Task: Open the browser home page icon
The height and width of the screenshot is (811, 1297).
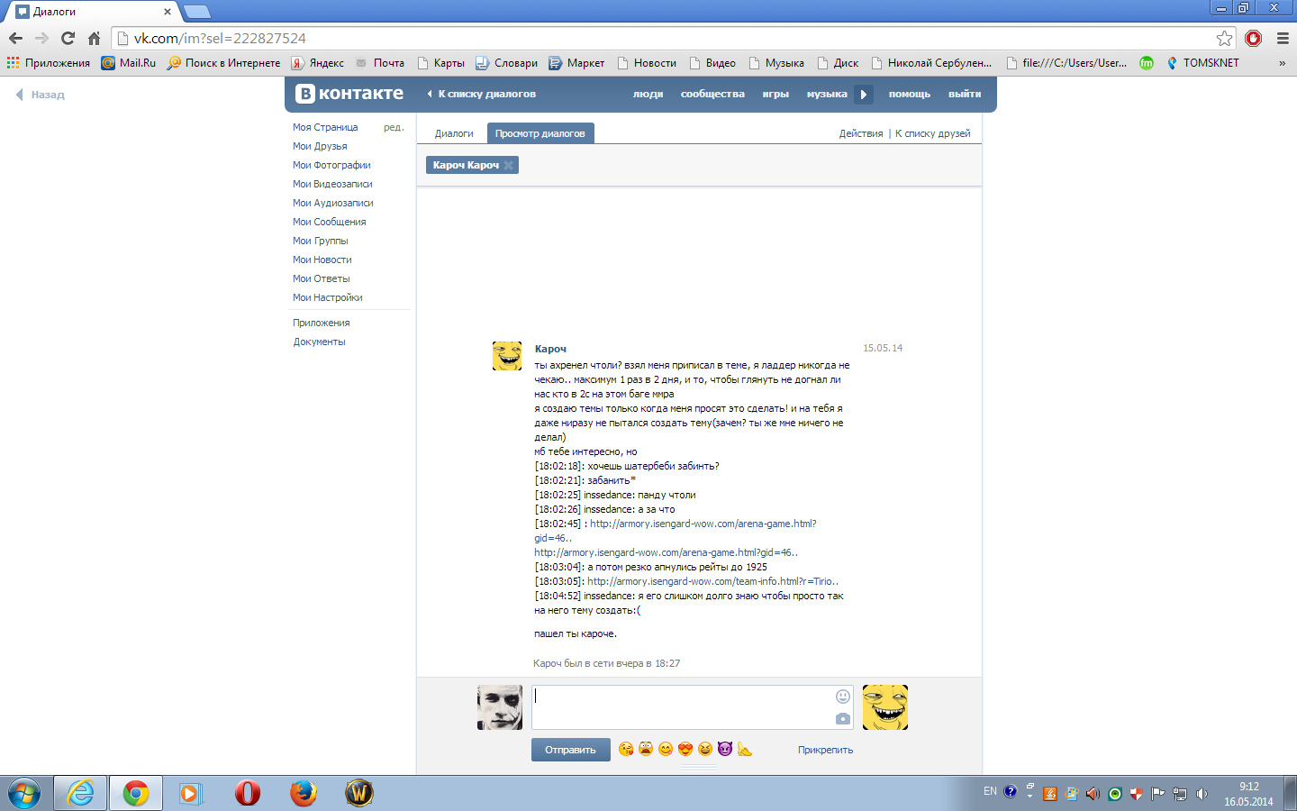Action: (x=94, y=38)
